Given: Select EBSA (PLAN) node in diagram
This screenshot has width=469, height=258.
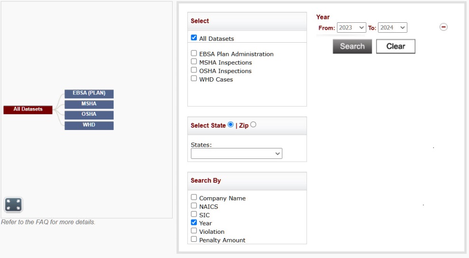Looking at the screenshot, I should click(89, 94).
